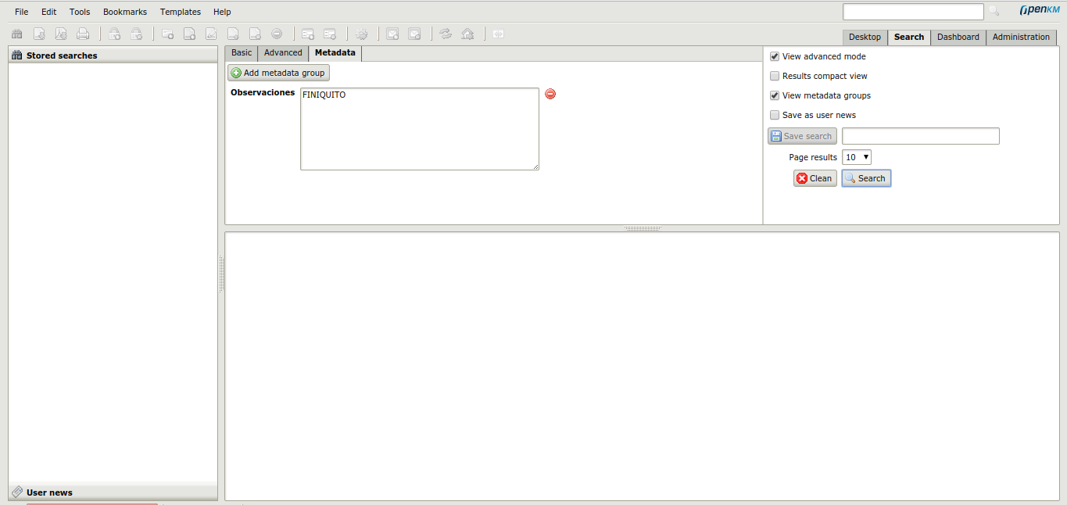Remove the Observaciones field via red minus icon

550,94
